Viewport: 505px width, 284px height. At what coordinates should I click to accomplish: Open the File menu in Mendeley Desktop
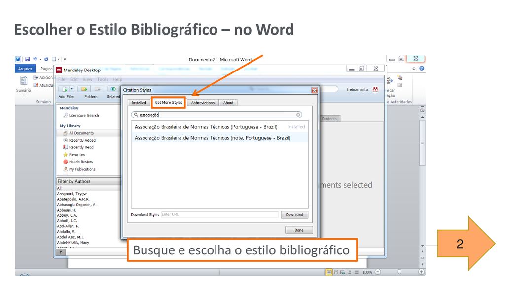(62, 79)
